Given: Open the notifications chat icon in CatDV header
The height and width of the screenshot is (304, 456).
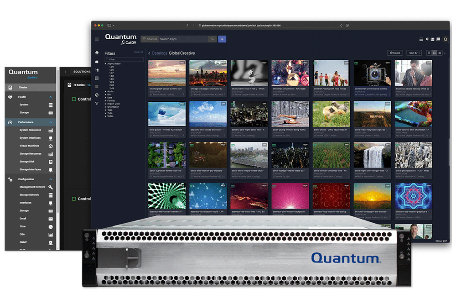Looking at the screenshot, I should 438,39.
